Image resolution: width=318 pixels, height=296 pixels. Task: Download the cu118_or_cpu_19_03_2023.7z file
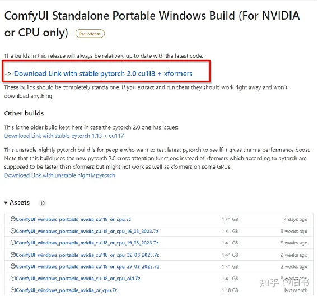click(87, 243)
